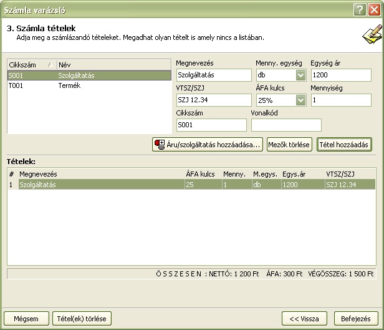Image resolution: width=384 pixels, height=330 pixels.
Task: Expand the ÁFA kulcs dropdown
Action: coord(300,100)
